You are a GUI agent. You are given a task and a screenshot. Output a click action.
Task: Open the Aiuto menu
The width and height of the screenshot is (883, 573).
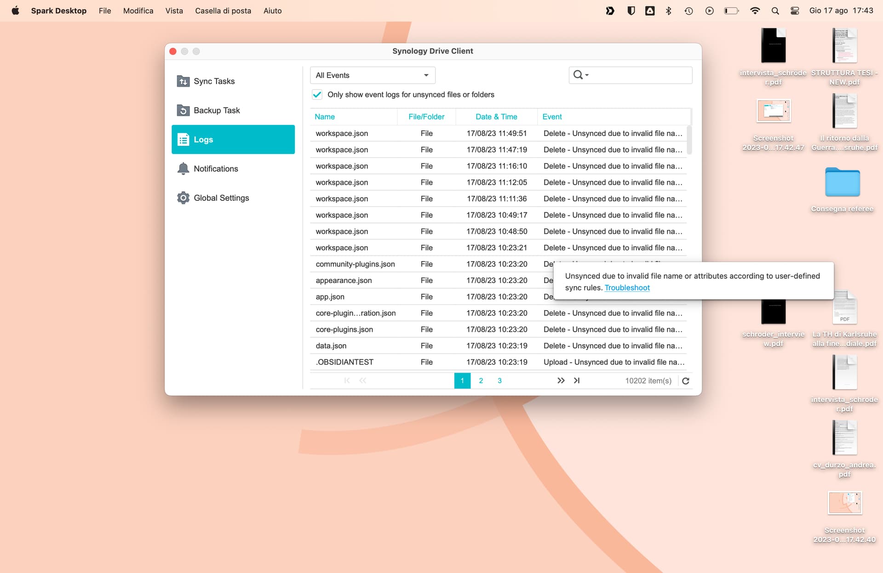click(272, 11)
